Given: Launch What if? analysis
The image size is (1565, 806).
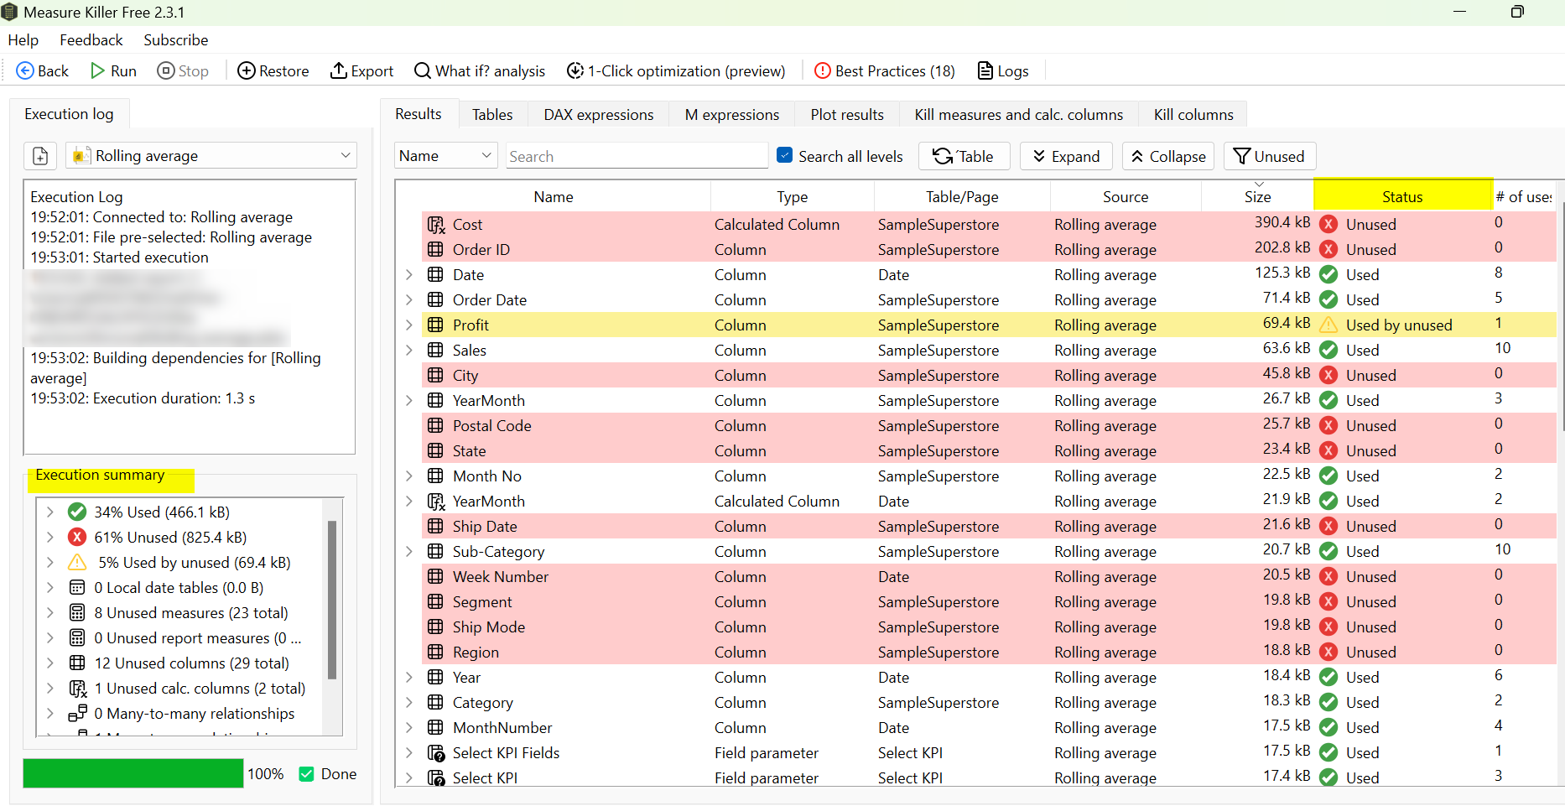Looking at the screenshot, I should (x=480, y=71).
